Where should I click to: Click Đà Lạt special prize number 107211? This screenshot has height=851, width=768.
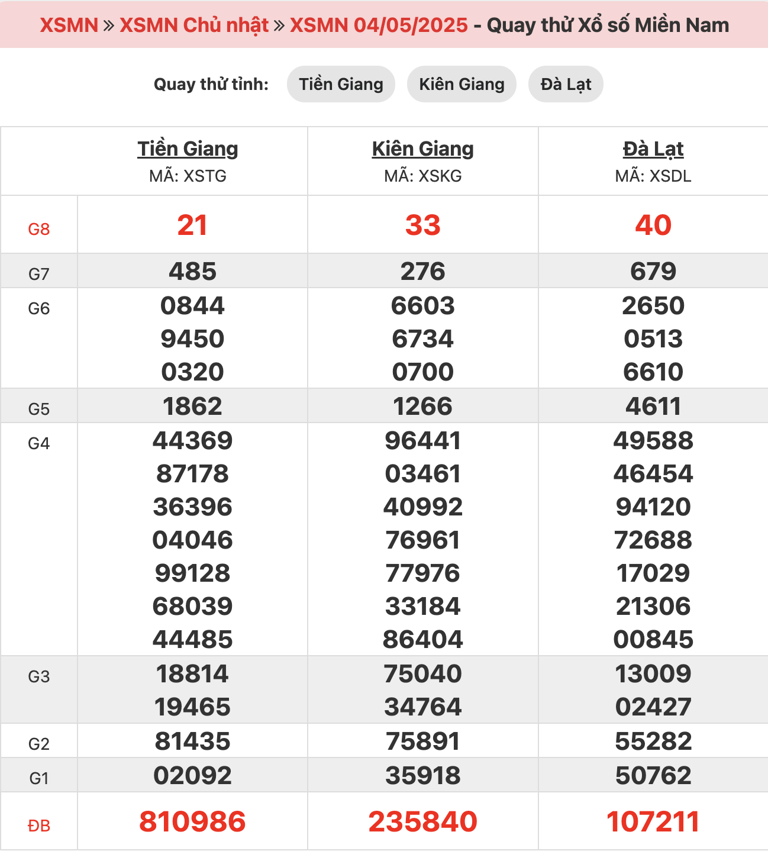coord(653,821)
